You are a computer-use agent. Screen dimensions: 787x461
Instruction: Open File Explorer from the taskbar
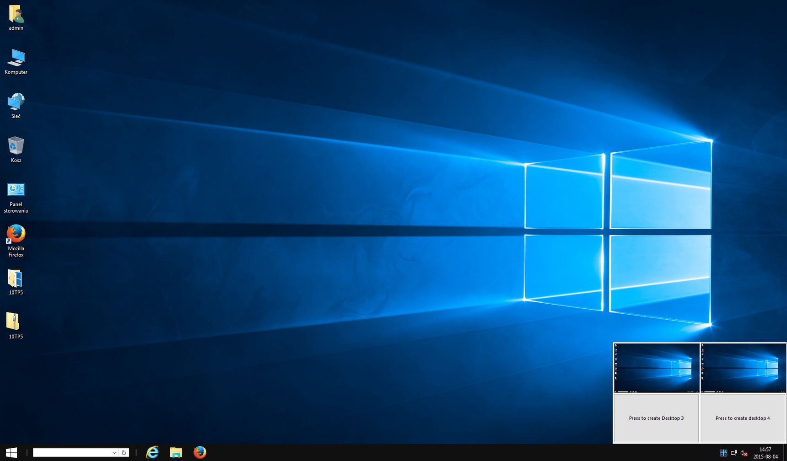click(176, 452)
